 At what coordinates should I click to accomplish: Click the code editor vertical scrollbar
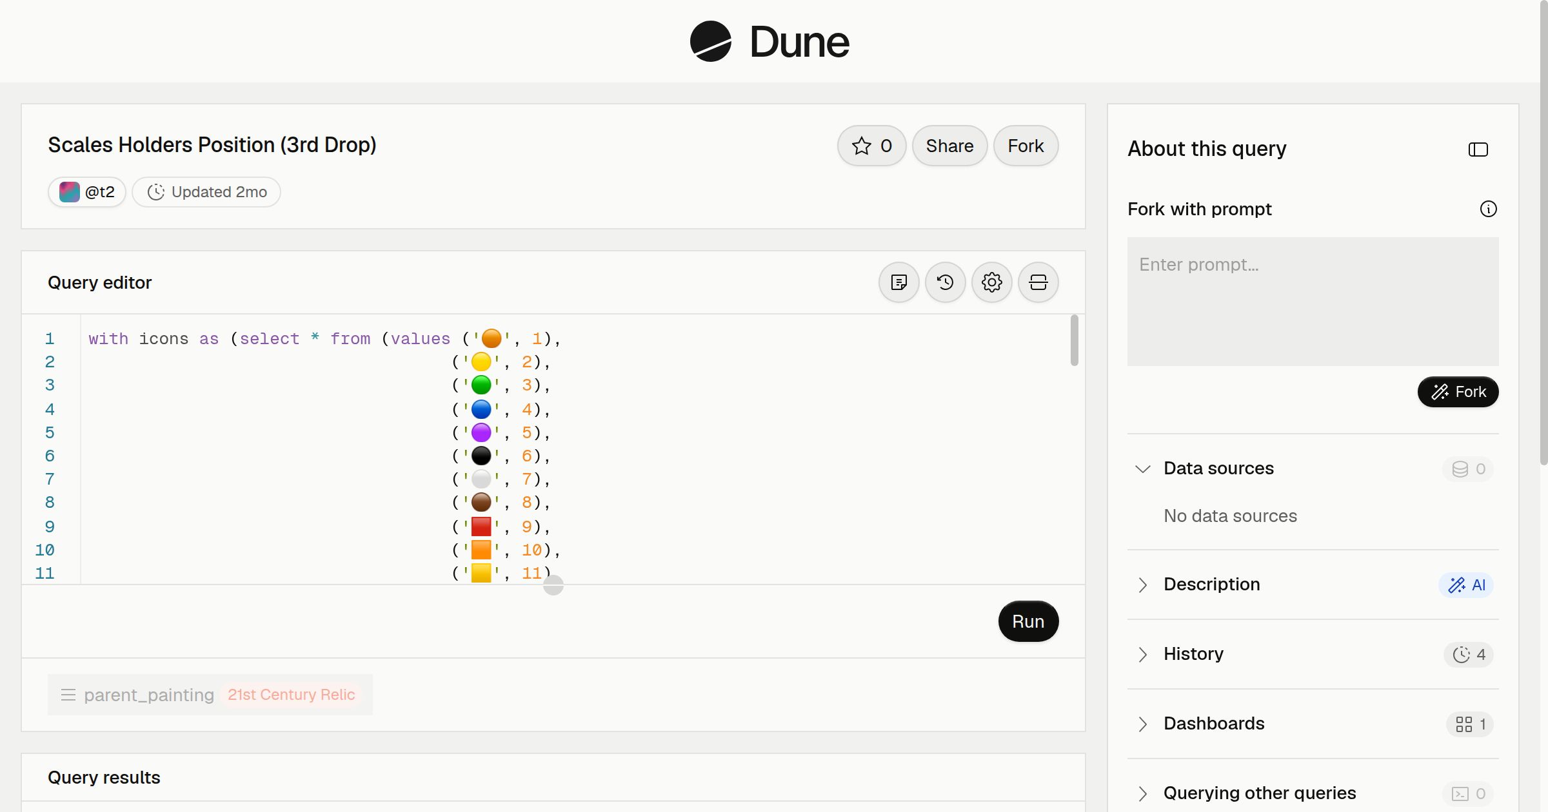[1074, 340]
